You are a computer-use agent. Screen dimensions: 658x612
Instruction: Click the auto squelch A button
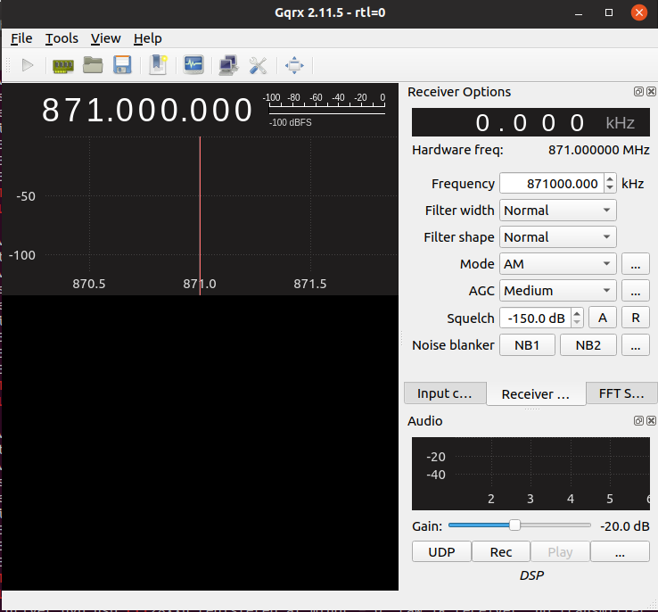click(x=603, y=318)
